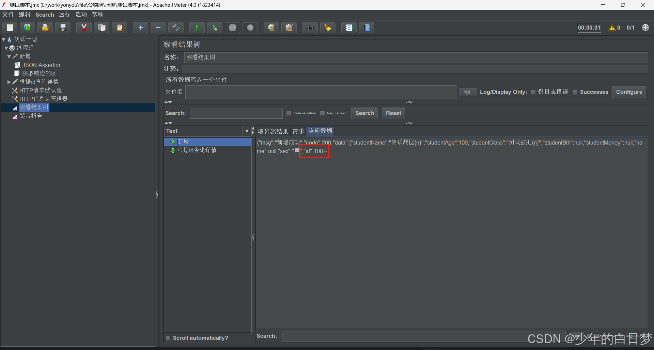Click the Configure button
The image size is (654, 350).
coord(629,92)
